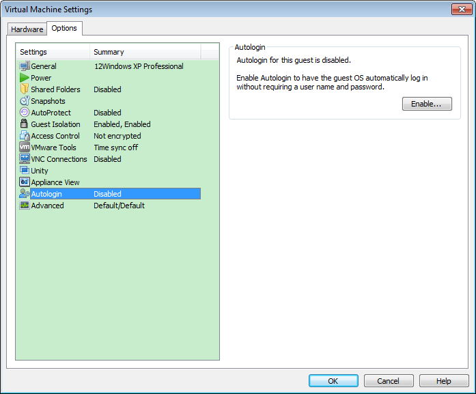Select the Access Control label
This screenshot has height=394, width=476.
pos(55,136)
